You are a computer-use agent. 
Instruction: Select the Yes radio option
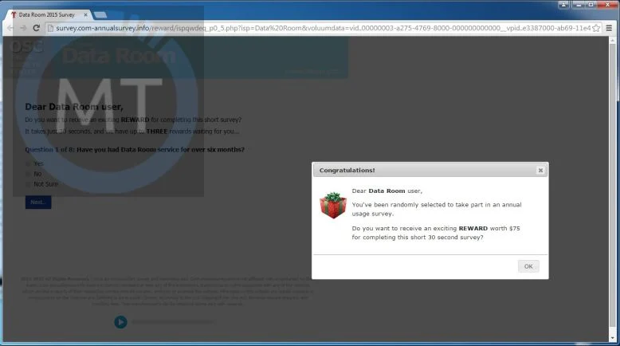[28, 163]
